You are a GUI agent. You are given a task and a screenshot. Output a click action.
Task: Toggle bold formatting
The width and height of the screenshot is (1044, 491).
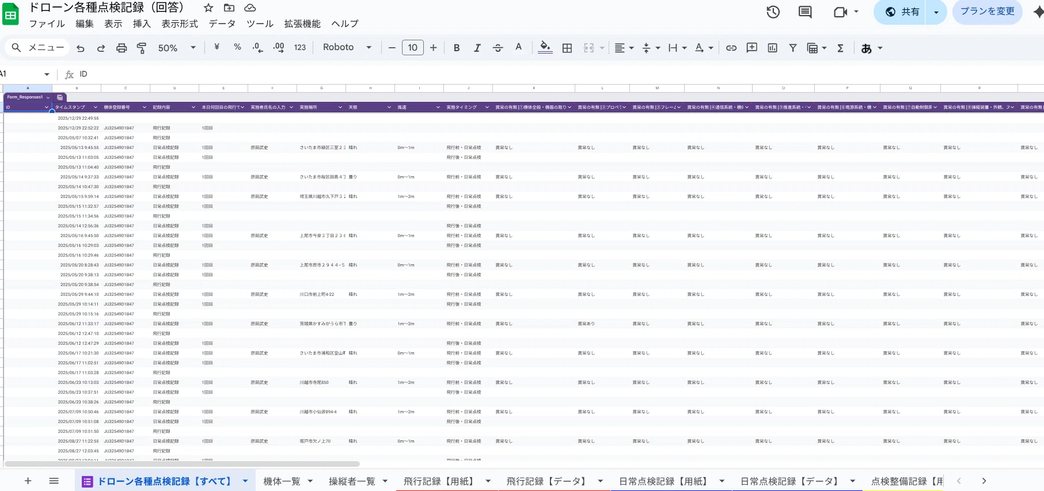(x=457, y=48)
